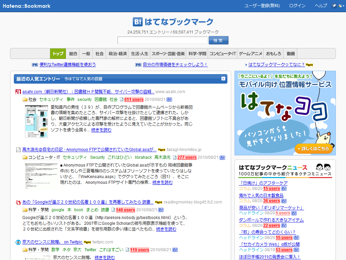
Task: Select the 総合 category tab
Action: coord(73,53)
